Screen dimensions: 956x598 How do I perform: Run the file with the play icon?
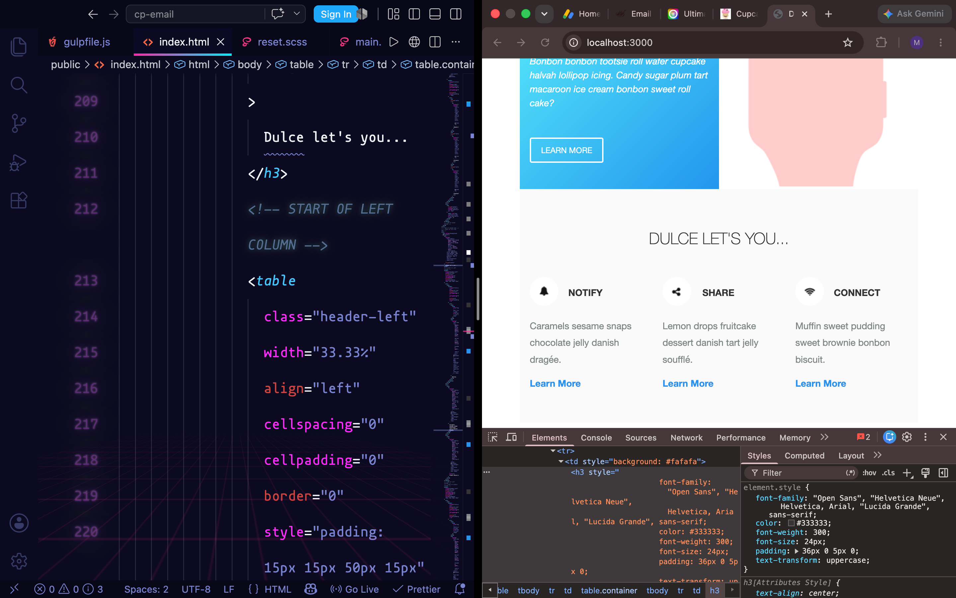pyautogui.click(x=393, y=42)
